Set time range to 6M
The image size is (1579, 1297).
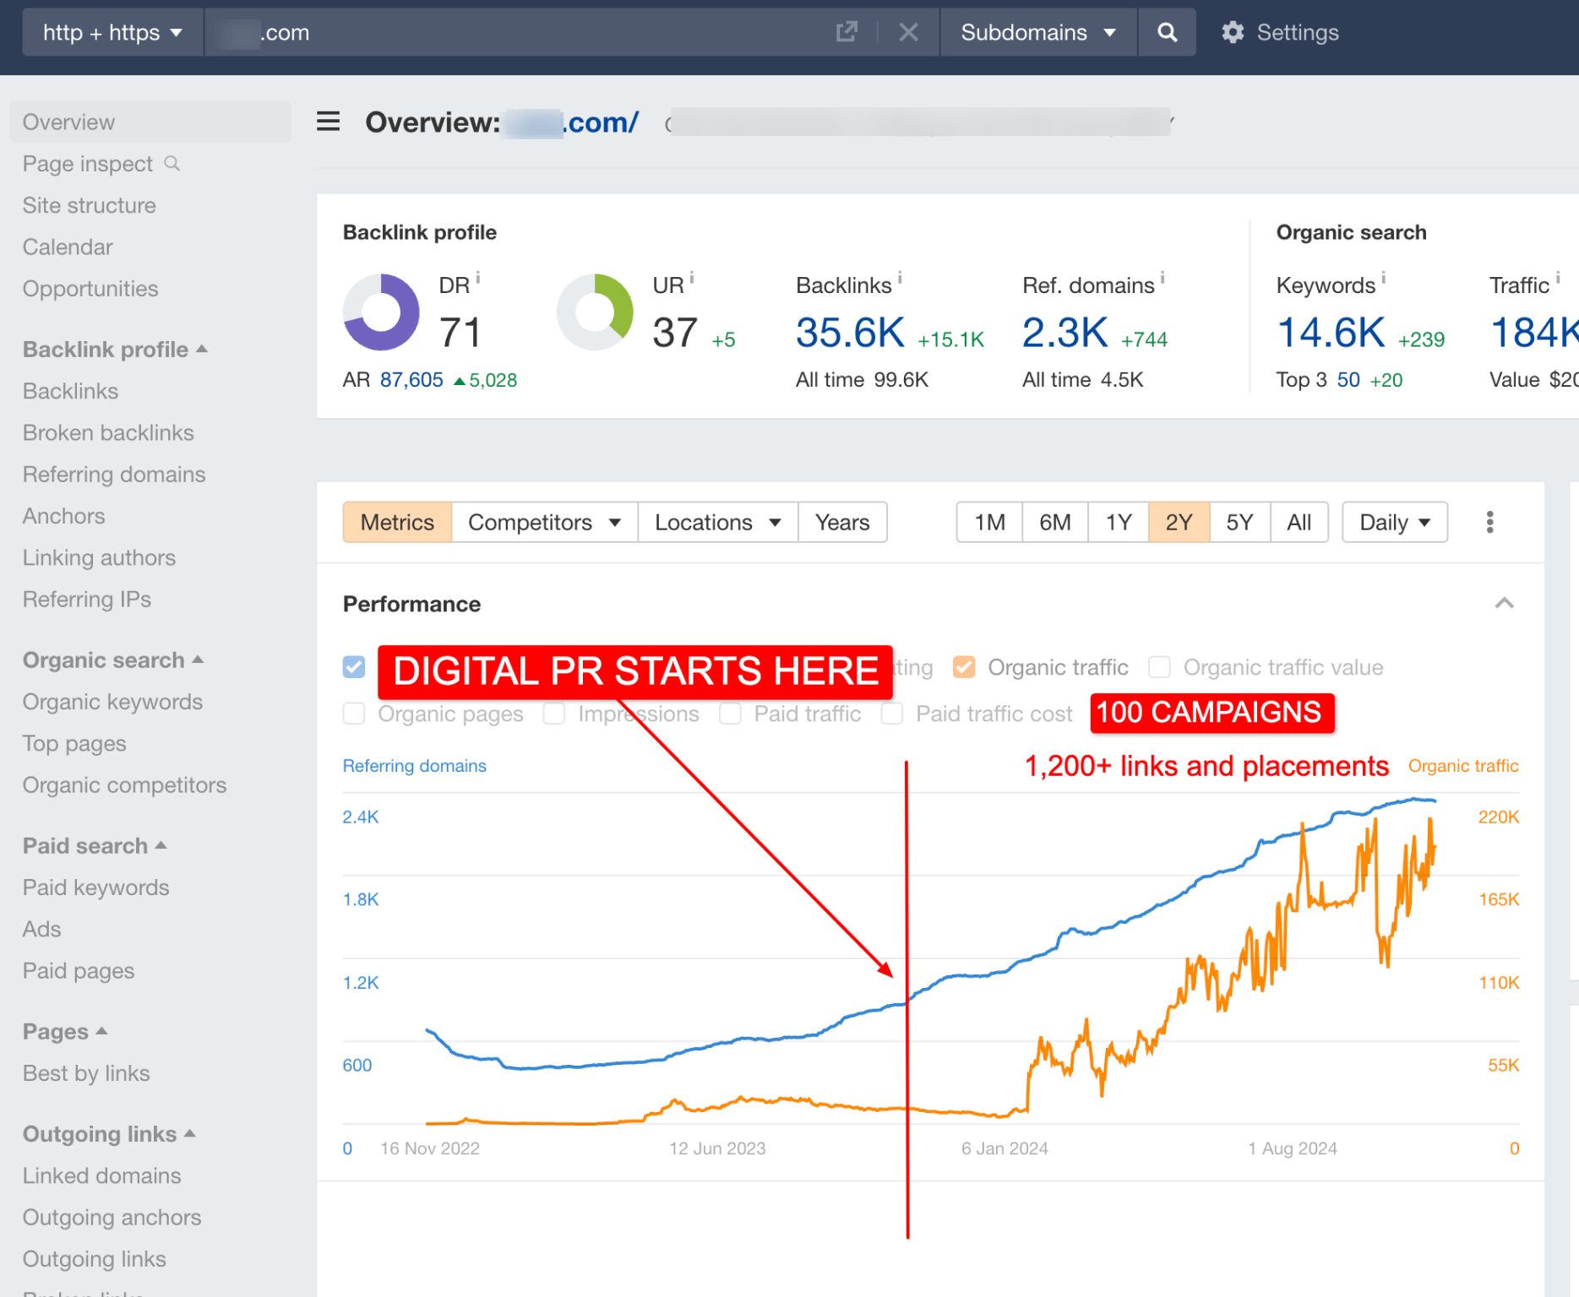(x=1055, y=522)
